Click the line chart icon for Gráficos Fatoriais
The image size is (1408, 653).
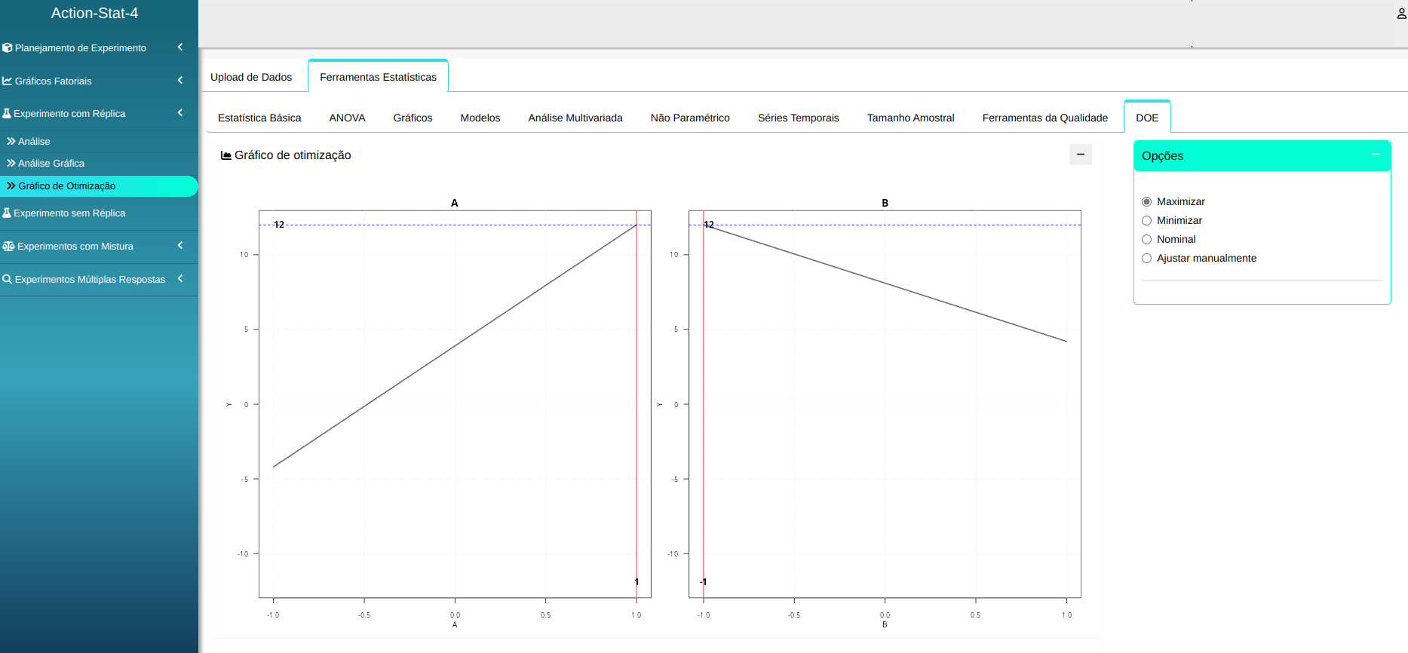click(x=8, y=81)
